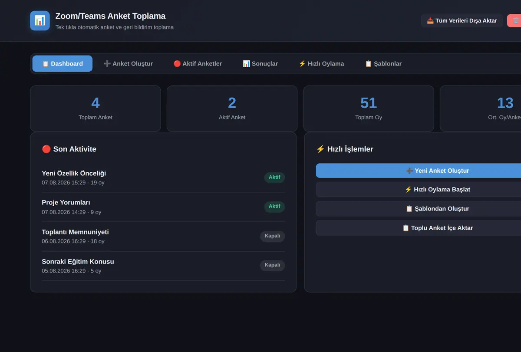Click the "06.08.2026 16:29 · 18 oy" timestamp
This screenshot has height=352, width=521.
click(73, 241)
